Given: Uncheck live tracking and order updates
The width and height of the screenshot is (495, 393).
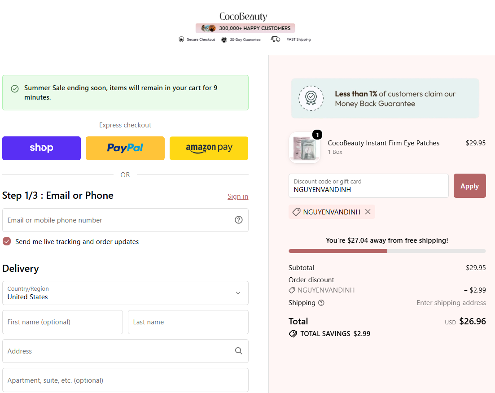Looking at the screenshot, I should (7, 241).
